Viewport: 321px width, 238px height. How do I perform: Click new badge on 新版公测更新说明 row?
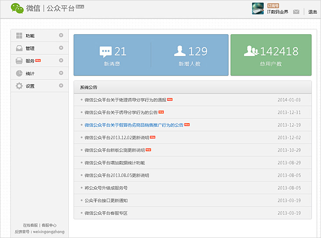click(x=148, y=150)
